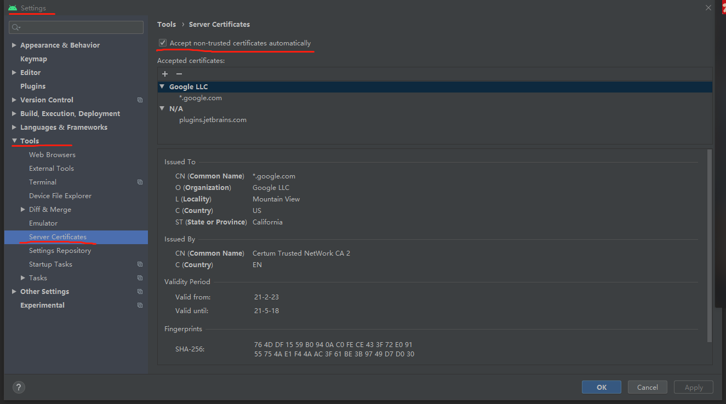
Task: Click project-level icon next to Version Control
Action: 140,100
